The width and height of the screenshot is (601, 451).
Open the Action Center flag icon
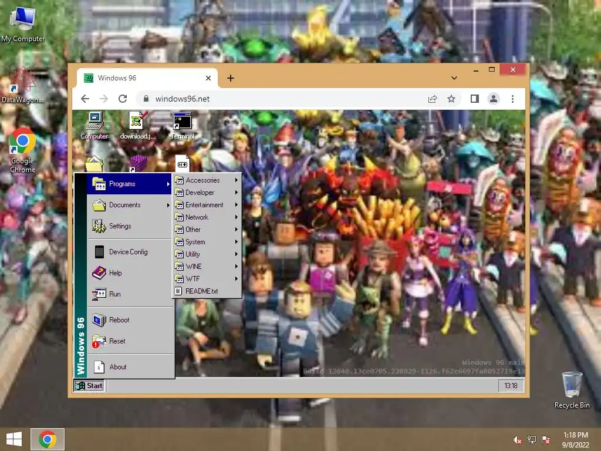(x=546, y=440)
